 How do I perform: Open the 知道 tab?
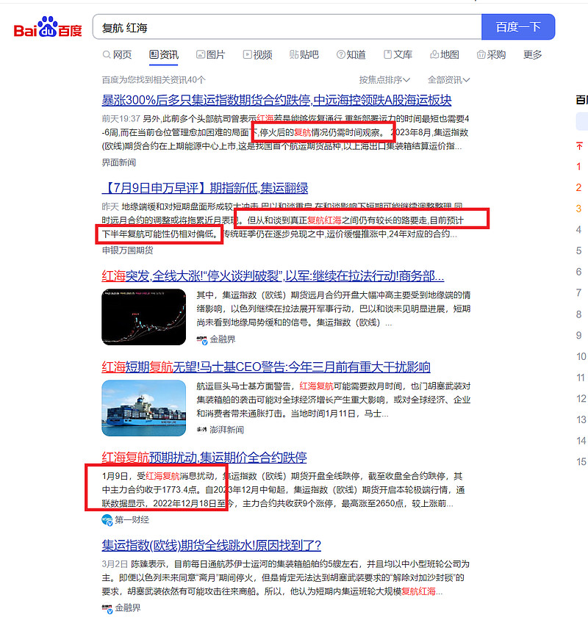[x=351, y=54]
